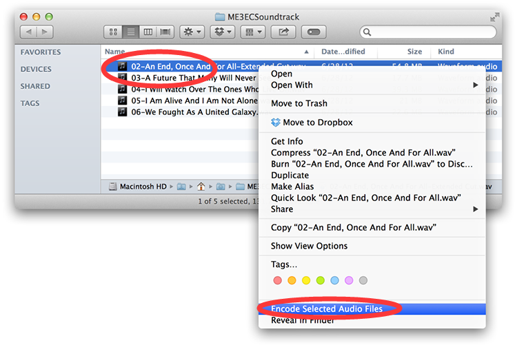Go forward with the right arrow button
The width and height of the screenshot is (515, 345).
tap(45, 32)
